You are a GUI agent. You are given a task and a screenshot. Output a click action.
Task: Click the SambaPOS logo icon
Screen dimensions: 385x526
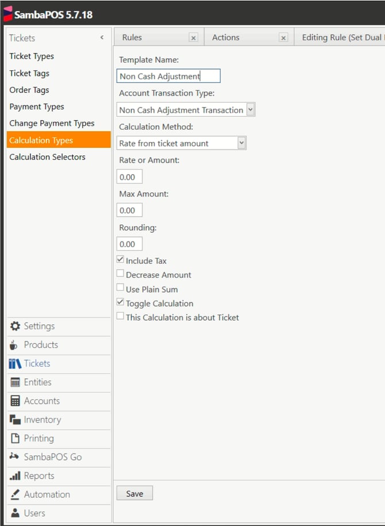pyautogui.click(x=7, y=14)
